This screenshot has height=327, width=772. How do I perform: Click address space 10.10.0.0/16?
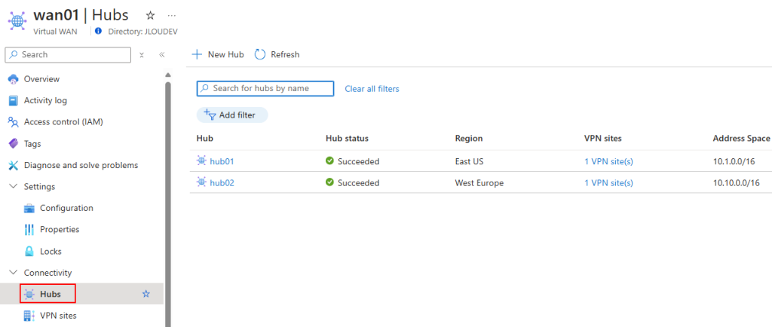coord(737,183)
